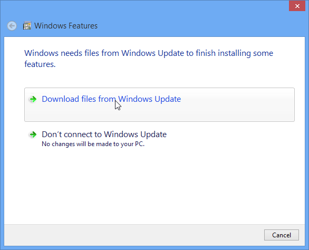
Task: Click green arrow beside Don't connect
Action: [33, 134]
